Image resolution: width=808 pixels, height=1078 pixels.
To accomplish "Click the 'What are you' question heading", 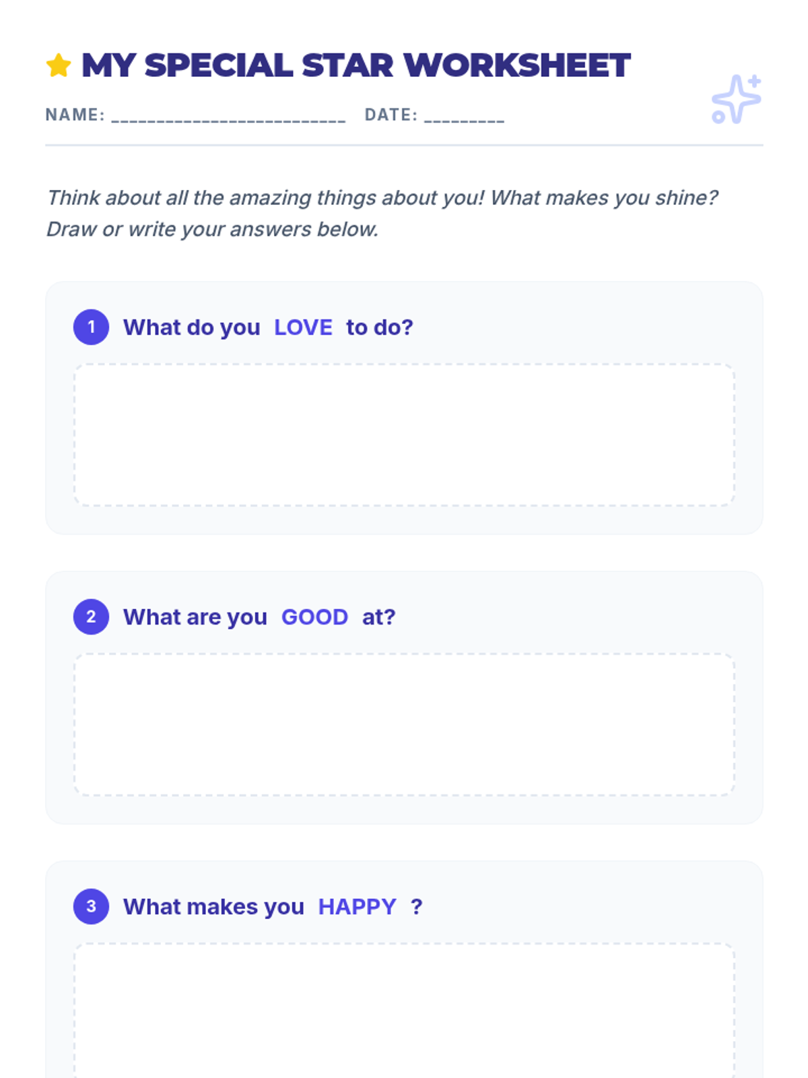I will (x=259, y=617).
